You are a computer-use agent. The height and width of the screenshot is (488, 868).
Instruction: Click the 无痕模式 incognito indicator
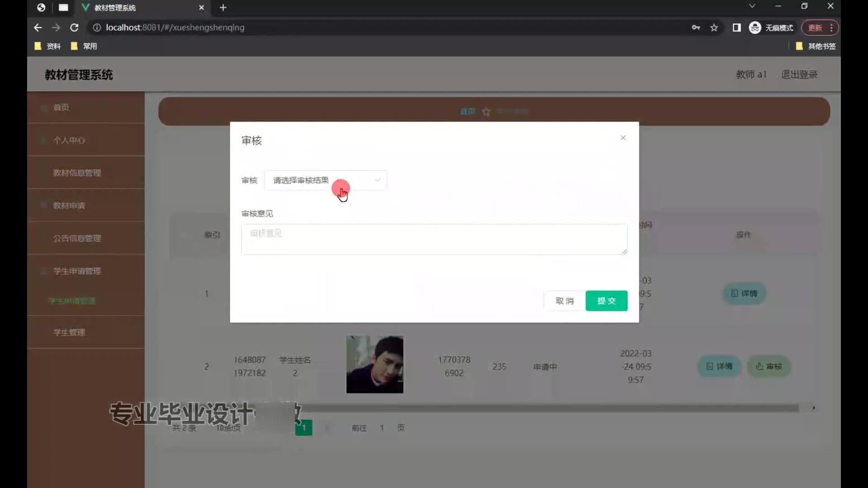point(771,28)
